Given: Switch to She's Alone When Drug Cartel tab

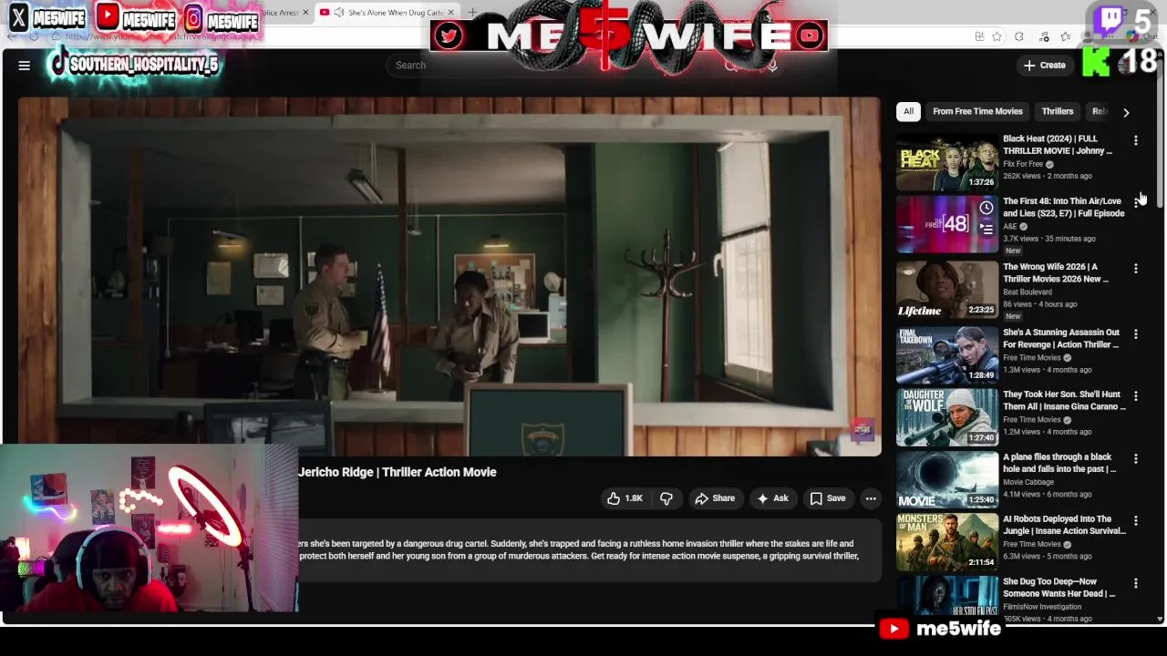Looking at the screenshot, I should point(387,12).
